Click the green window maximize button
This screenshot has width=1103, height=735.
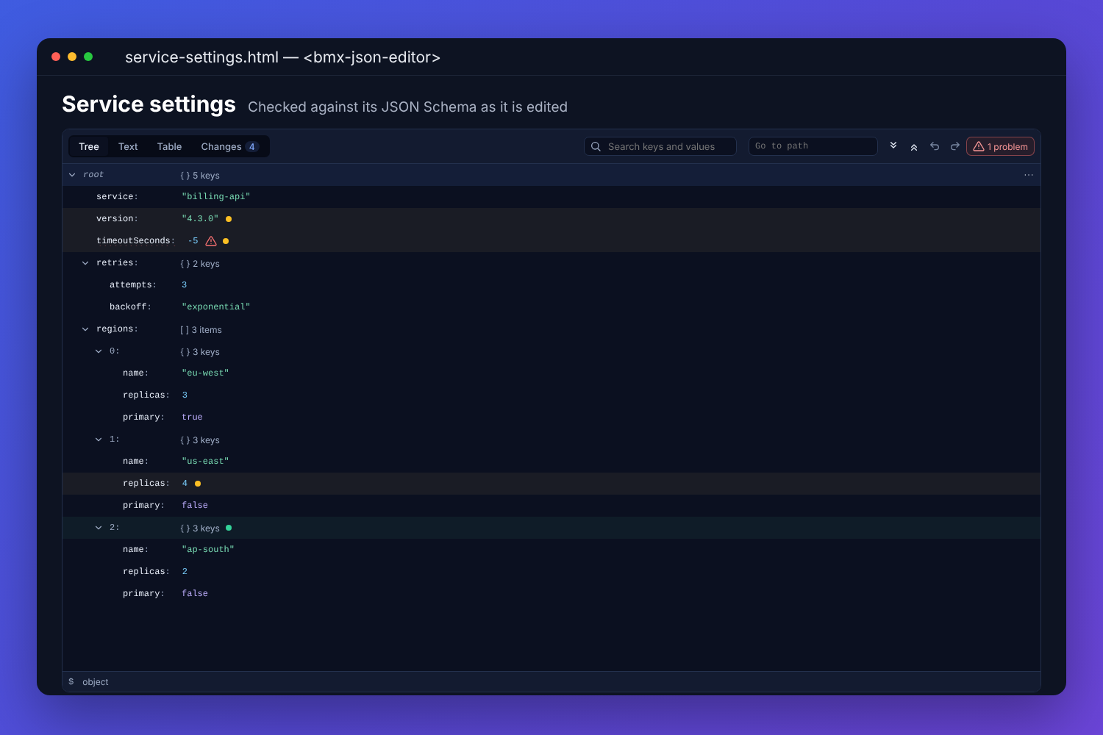88,57
